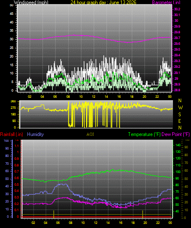Click the "AQI" label
The image size is (191, 228).
pos(90,134)
